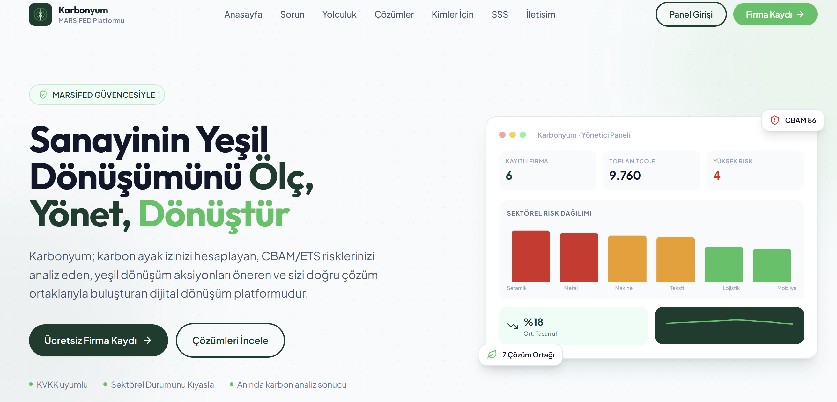Click the Lojistik green risk bar
Screen dimensions: 837x402
pyautogui.click(x=723, y=264)
